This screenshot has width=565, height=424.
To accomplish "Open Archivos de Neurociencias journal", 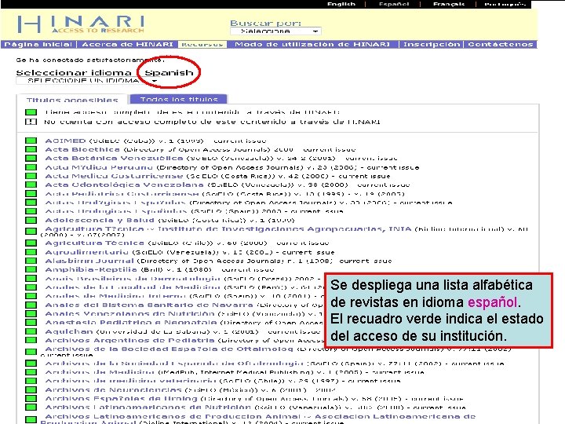I will click(x=113, y=389).
